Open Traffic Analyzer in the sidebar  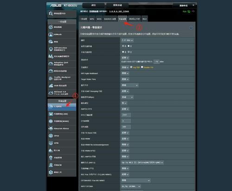click(x=62, y=78)
